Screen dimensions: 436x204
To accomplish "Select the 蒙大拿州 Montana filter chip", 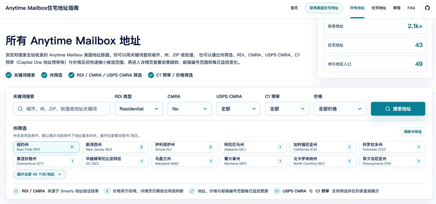I will tap(254, 161).
